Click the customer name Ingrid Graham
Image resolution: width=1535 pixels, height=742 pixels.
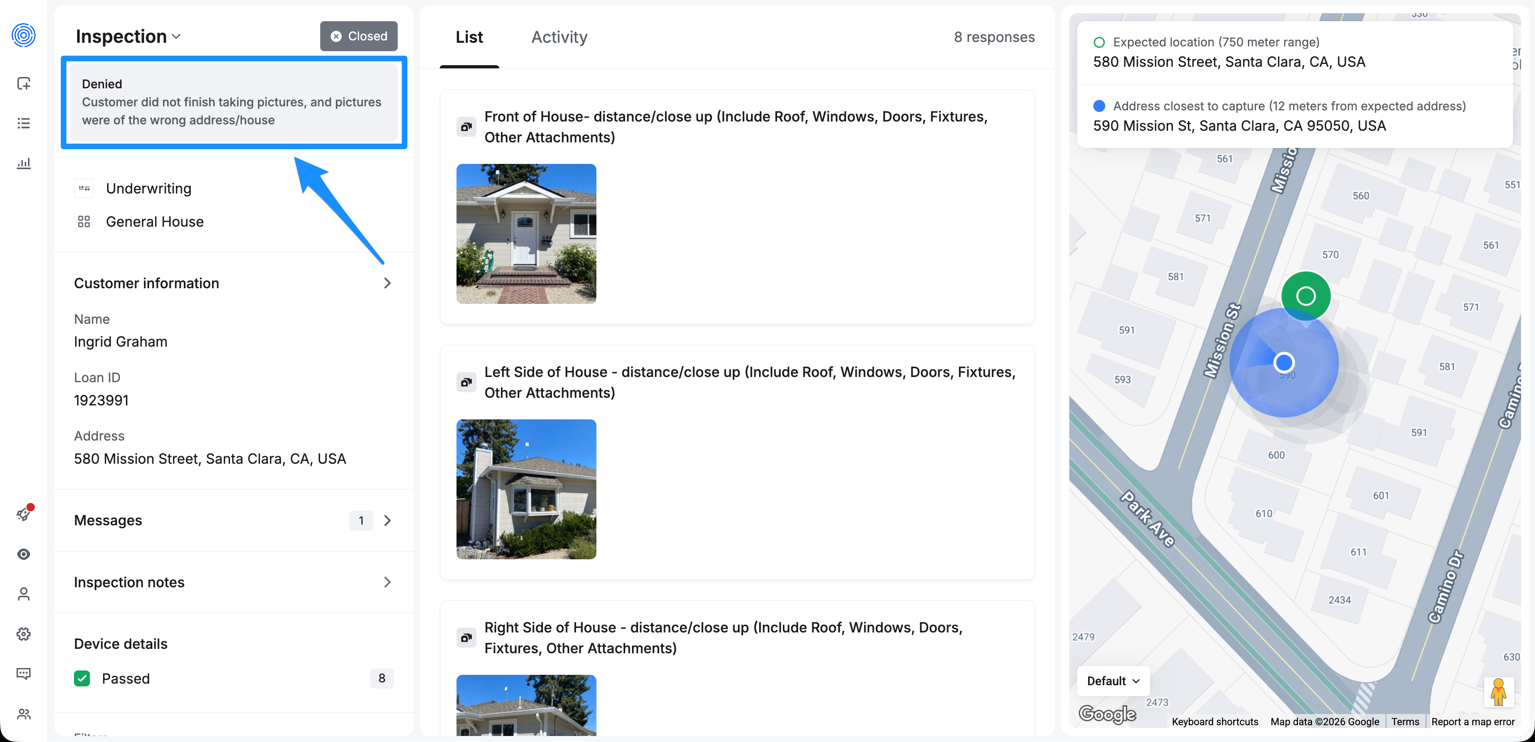coord(120,341)
